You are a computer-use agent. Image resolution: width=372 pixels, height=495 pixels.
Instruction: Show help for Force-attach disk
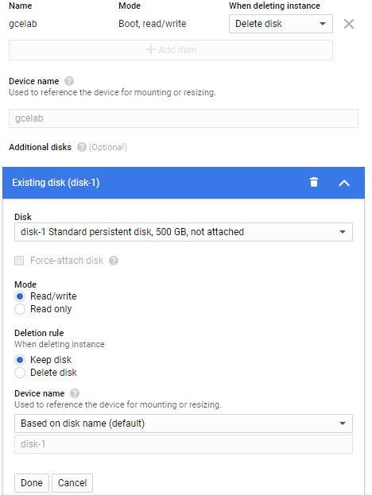pyautogui.click(x=114, y=261)
